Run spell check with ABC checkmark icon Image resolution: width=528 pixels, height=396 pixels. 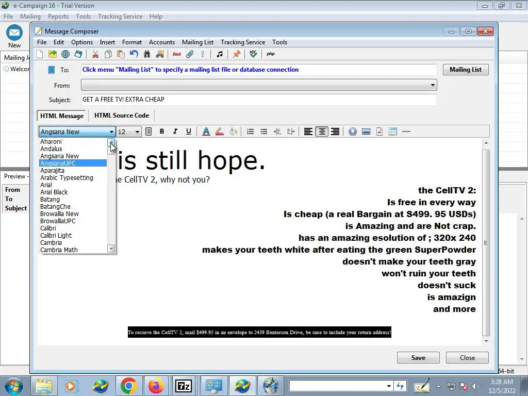253,54
